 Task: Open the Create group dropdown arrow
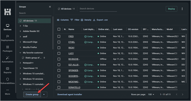[x=44, y=94]
